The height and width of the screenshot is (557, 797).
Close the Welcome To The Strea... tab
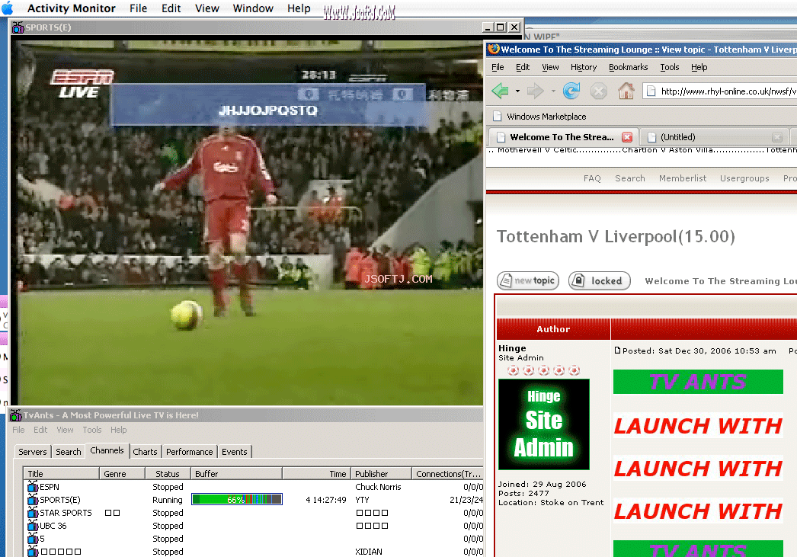tap(627, 137)
